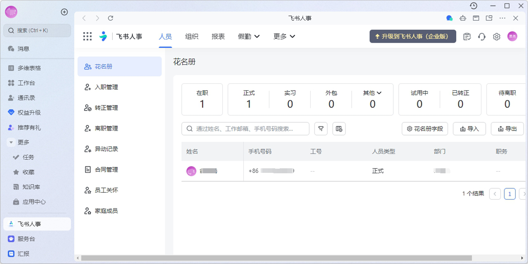
Task: Go to page 1 in pagination
Action: click(x=510, y=194)
